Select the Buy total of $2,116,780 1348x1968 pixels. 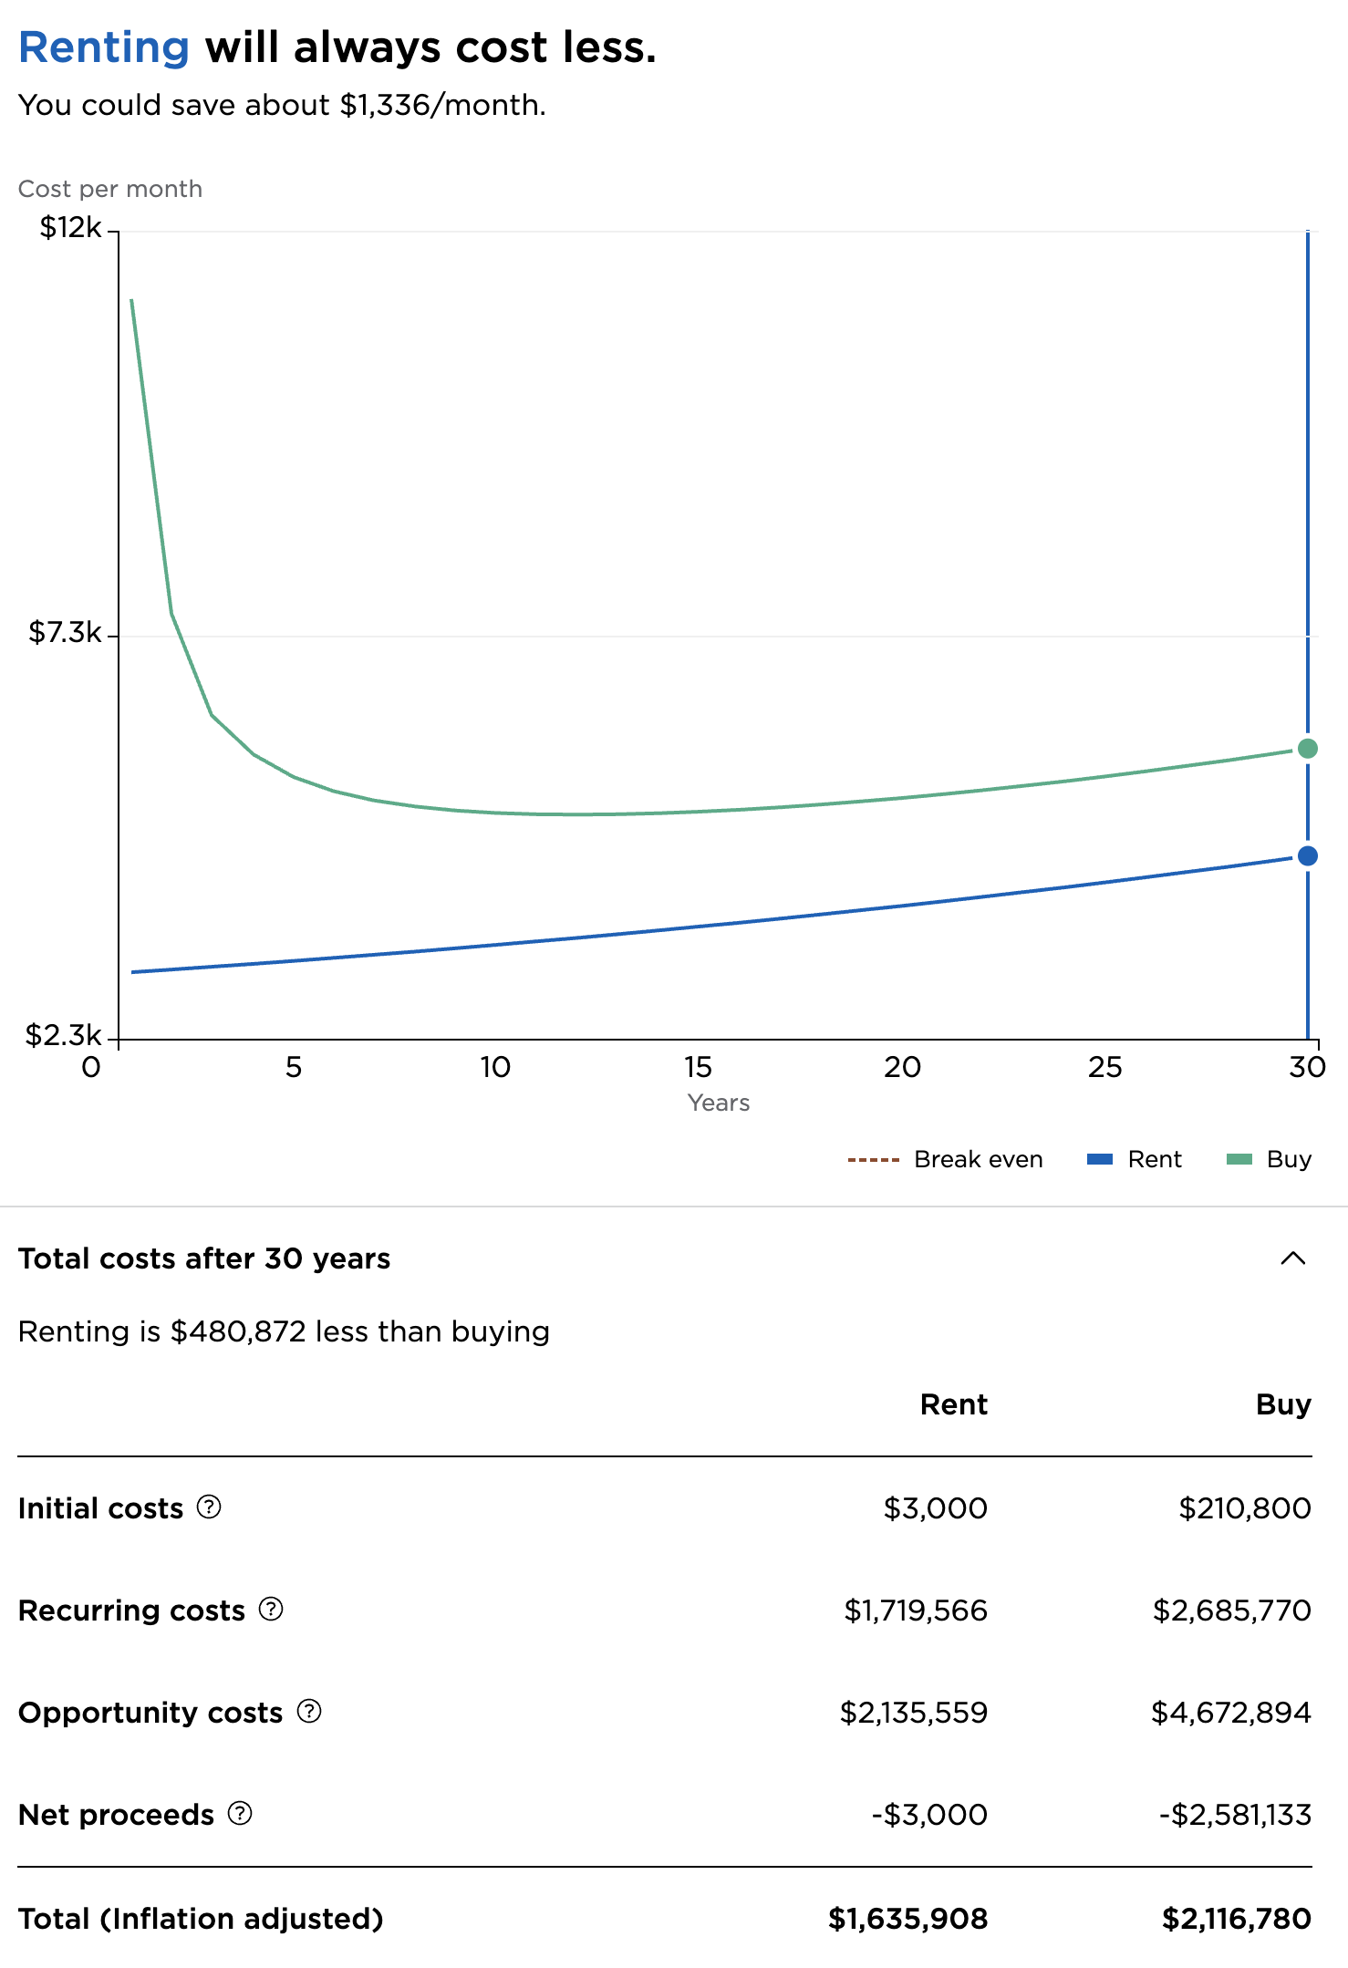(1236, 1919)
